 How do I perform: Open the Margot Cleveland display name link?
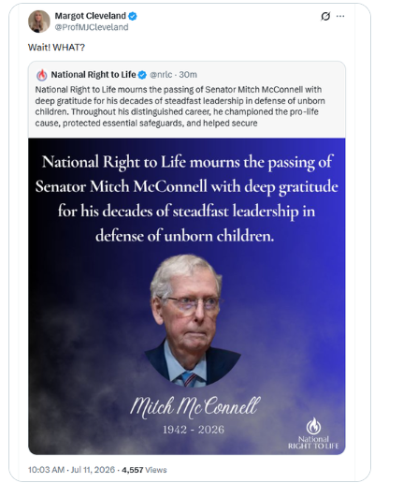[91, 16]
